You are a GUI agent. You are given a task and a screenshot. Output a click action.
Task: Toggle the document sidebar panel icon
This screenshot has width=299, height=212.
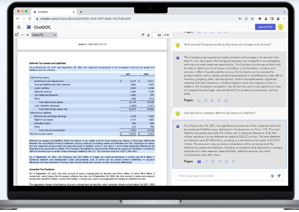tap(16, 35)
